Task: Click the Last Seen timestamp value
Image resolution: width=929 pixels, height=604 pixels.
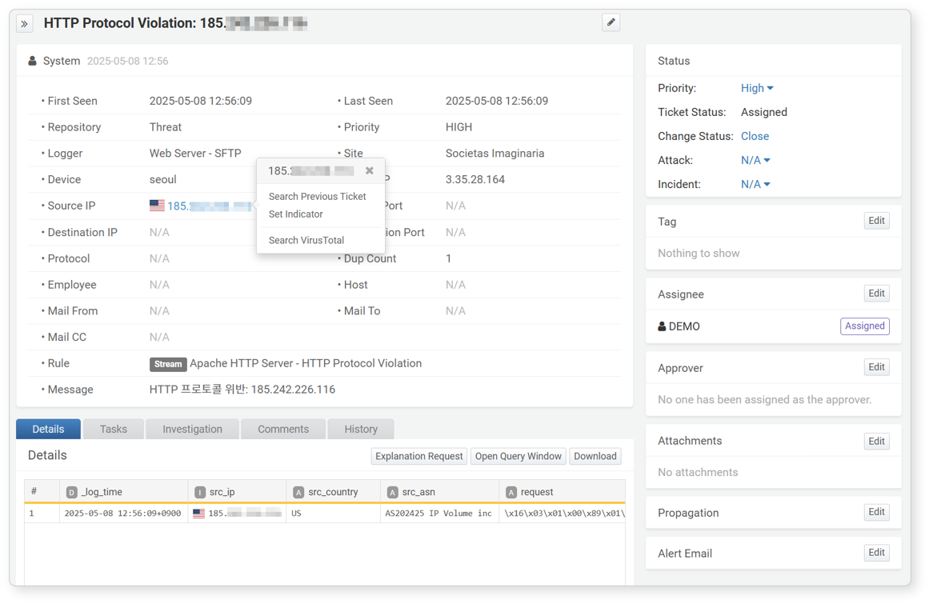Action: click(496, 102)
